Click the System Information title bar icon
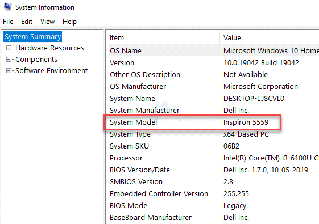The height and width of the screenshot is (224, 319). (x=8, y=7)
